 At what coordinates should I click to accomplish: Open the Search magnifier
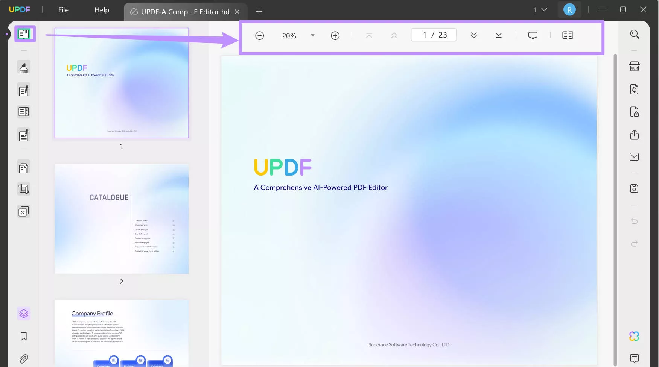click(635, 35)
